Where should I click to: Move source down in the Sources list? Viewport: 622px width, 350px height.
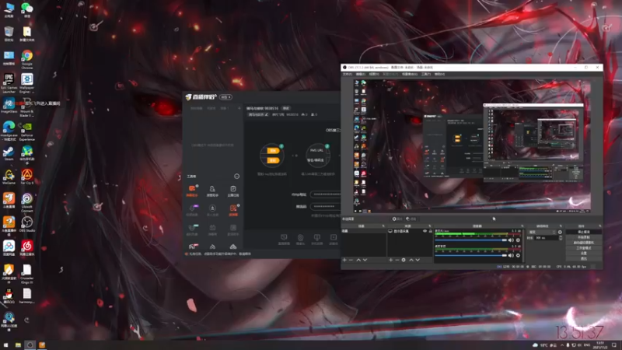click(418, 260)
